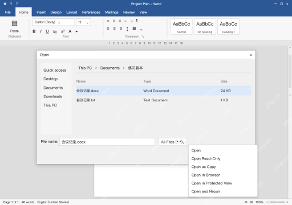
Task: Toggle Superscript formatting
Action: click(63, 31)
